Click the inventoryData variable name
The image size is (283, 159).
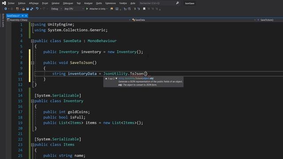pyautogui.click(x=82, y=74)
